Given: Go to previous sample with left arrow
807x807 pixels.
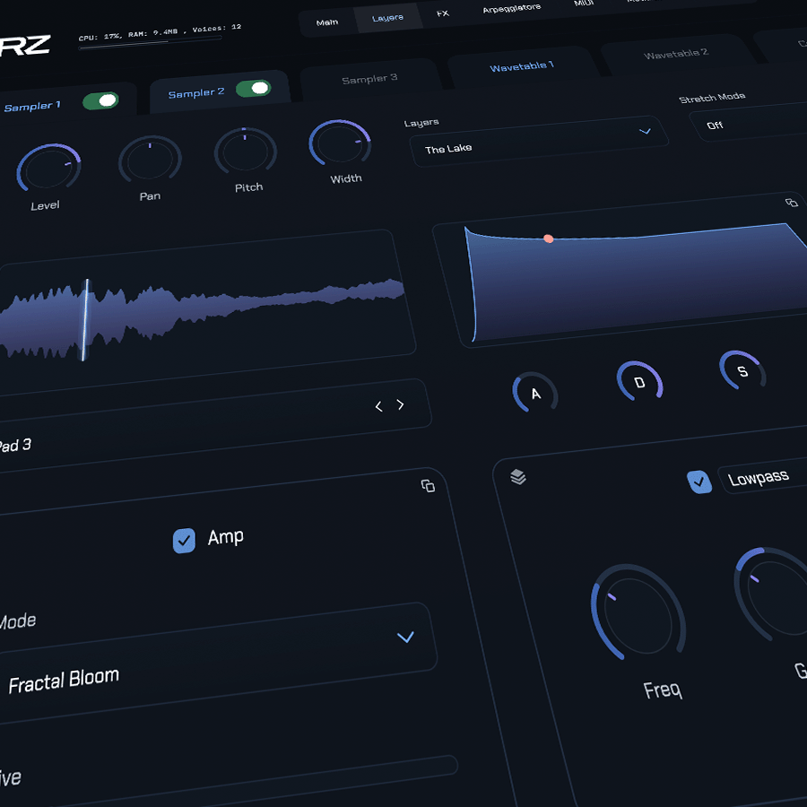Looking at the screenshot, I should pos(378,406).
